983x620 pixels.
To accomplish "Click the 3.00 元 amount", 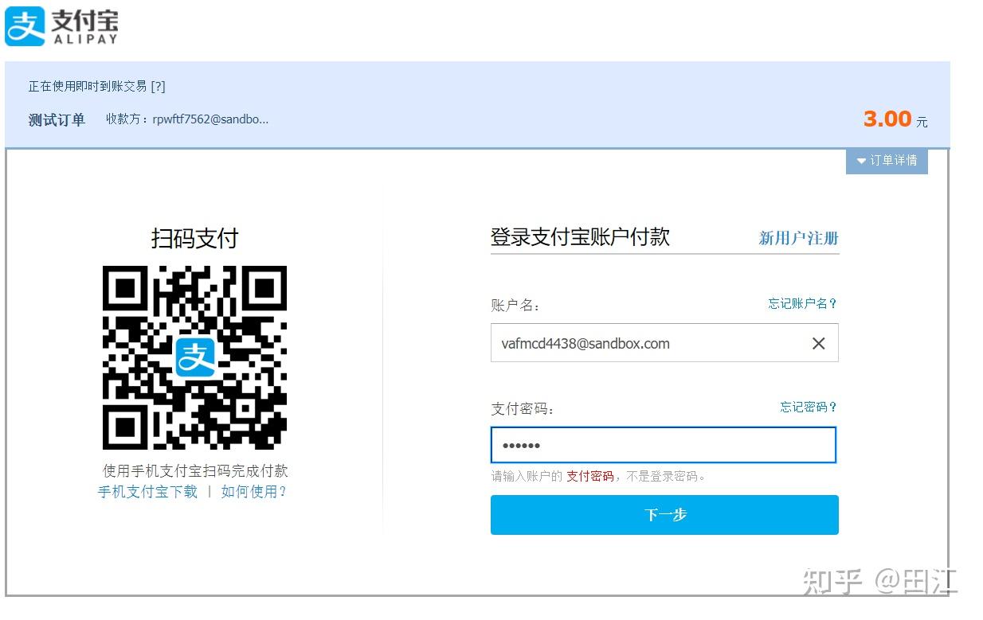I will tap(895, 119).
